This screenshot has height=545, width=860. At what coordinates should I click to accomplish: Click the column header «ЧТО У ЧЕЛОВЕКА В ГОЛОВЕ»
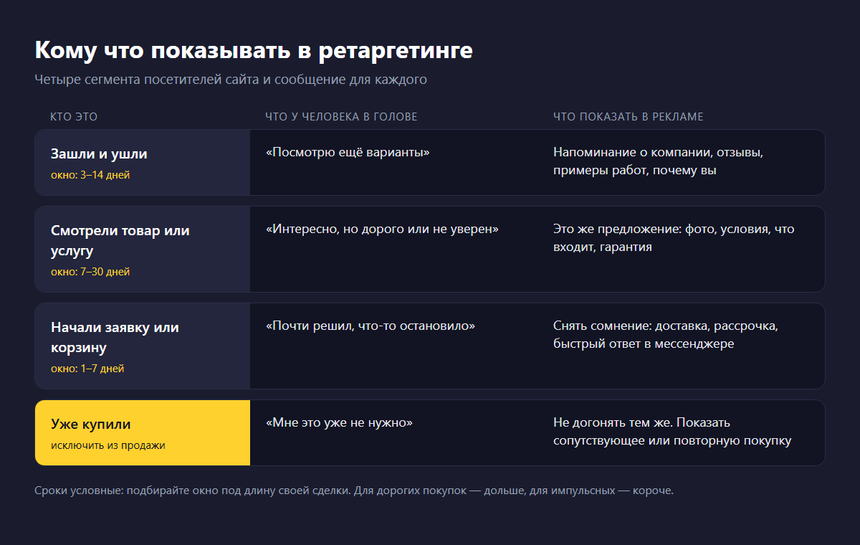click(341, 116)
